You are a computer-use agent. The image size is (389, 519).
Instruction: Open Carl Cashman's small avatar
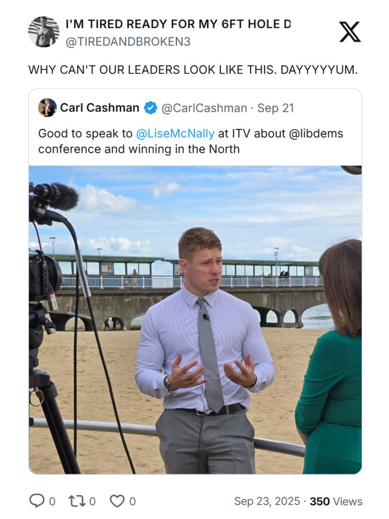point(47,108)
